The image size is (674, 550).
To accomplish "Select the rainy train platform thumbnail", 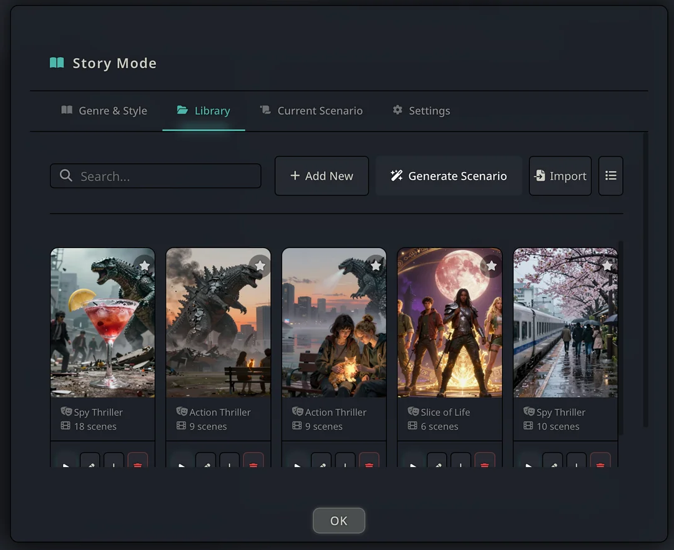I will pyautogui.click(x=565, y=323).
